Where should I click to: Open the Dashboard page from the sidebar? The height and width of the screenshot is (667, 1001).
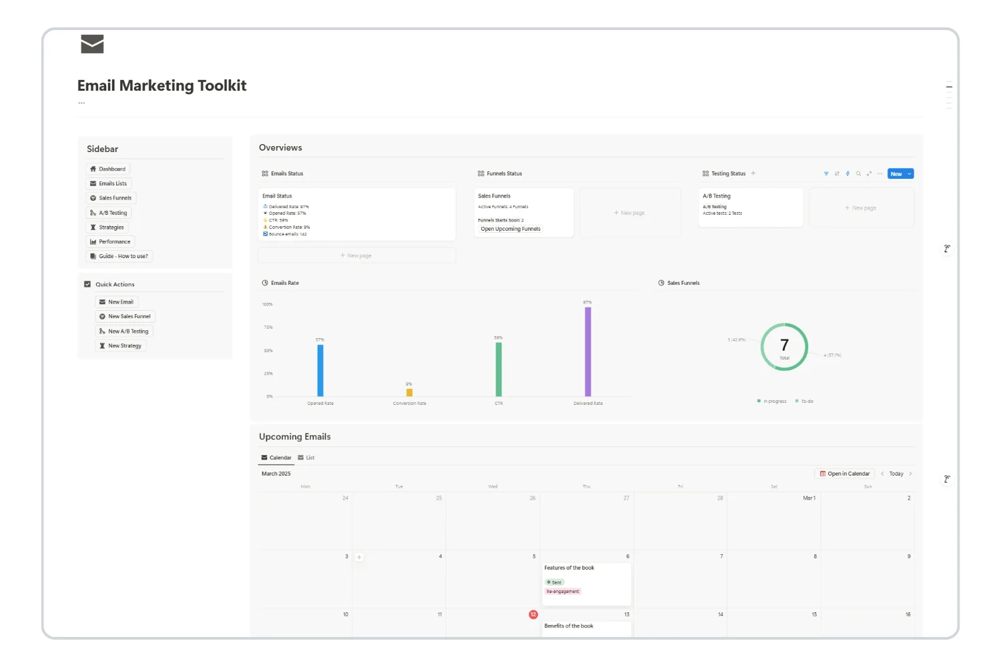coord(107,168)
